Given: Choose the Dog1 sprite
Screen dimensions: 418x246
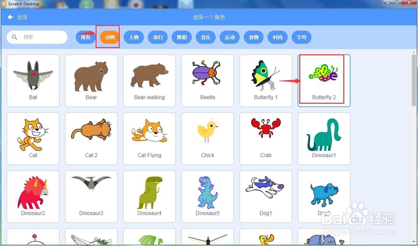Looking at the screenshot, I should [x=266, y=196].
